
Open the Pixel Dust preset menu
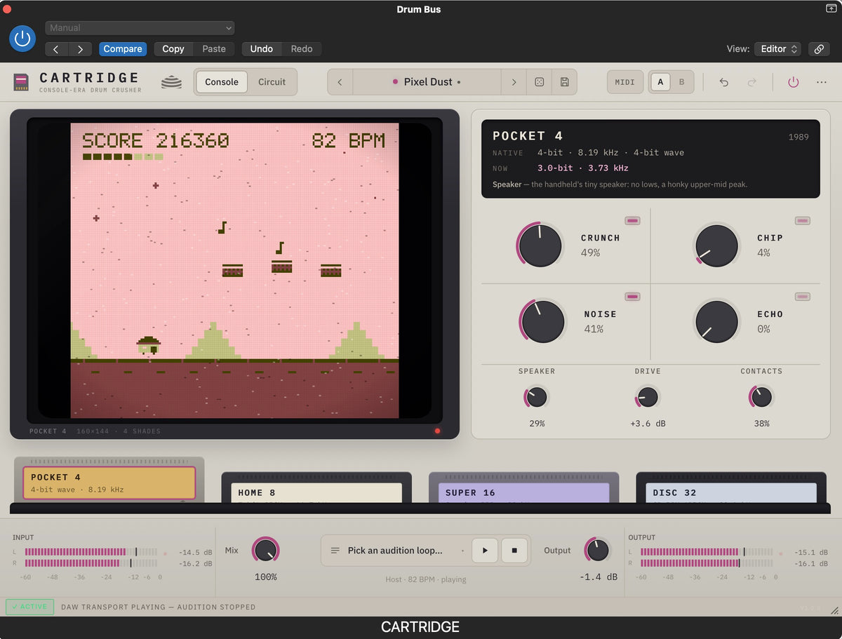coord(427,82)
